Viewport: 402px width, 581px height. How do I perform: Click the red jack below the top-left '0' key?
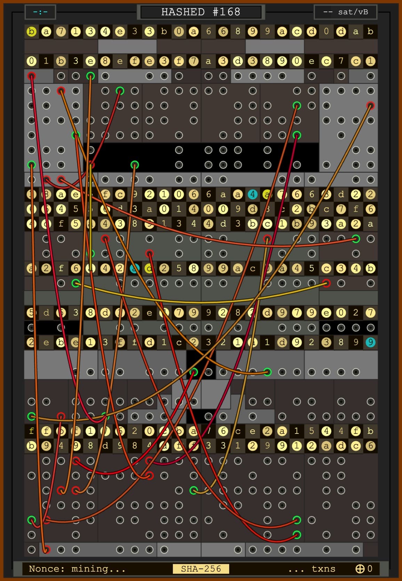click(x=32, y=76)
